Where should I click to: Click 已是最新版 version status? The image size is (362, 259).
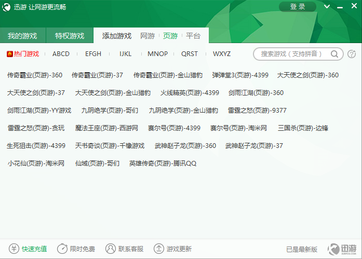(302, 249)
